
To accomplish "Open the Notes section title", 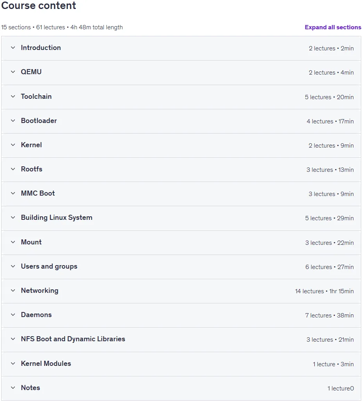I will [x=30, y=388].
